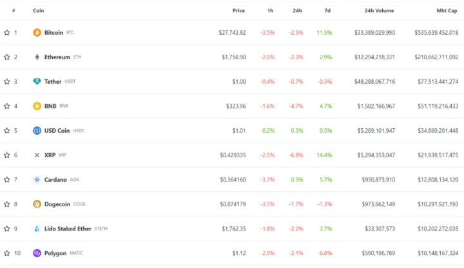Click the Lido Staked Ether icon

(37, 229)
